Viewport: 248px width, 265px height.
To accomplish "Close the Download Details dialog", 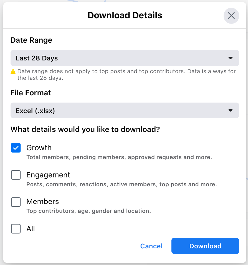I will (x=231, y=16).
